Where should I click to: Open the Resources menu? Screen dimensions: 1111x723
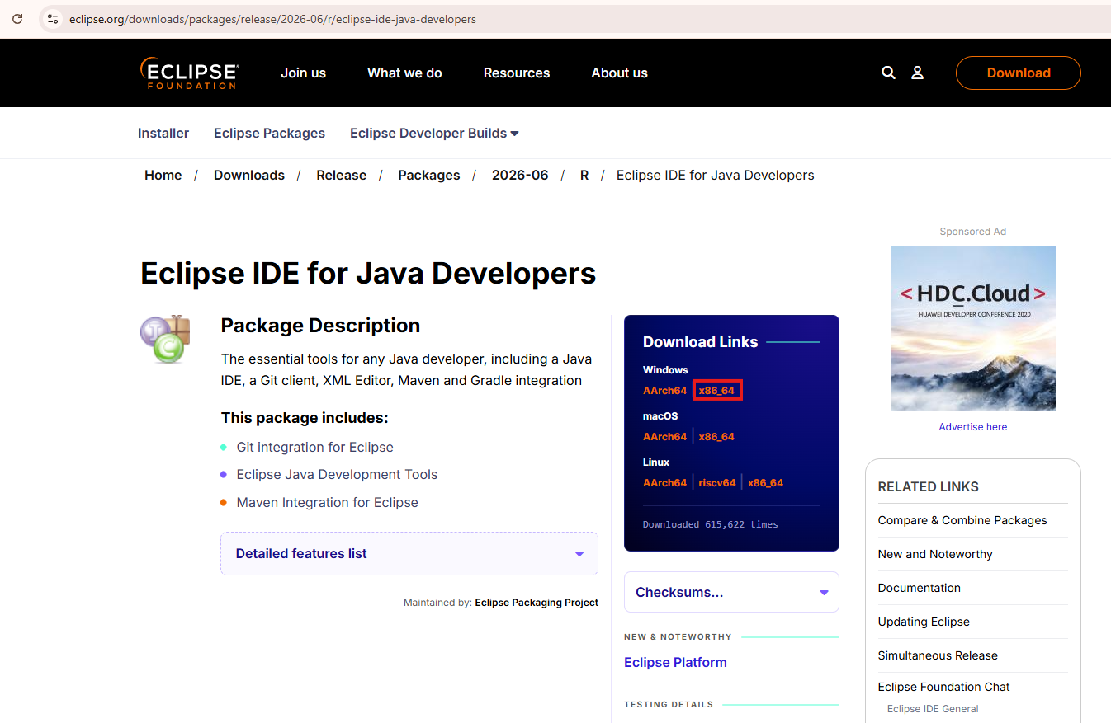[517, 73]
